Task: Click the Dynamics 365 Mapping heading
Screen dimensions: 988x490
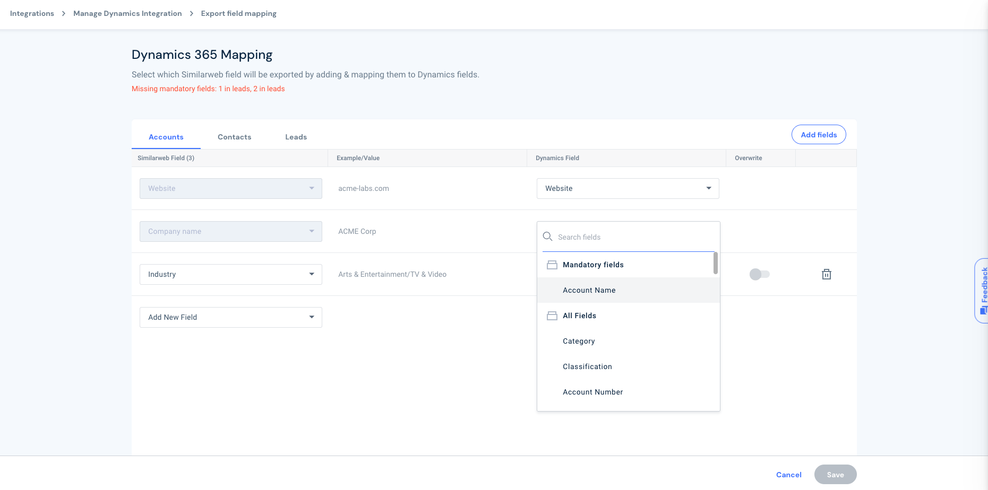Action: point(202,55)
